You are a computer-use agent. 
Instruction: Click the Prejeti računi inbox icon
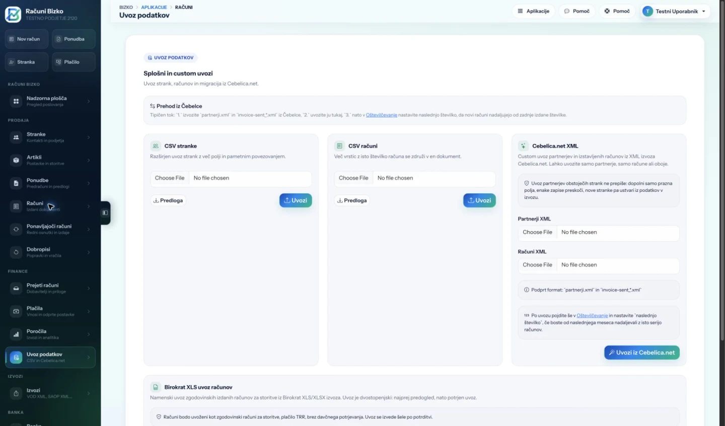tap(16, 288)
